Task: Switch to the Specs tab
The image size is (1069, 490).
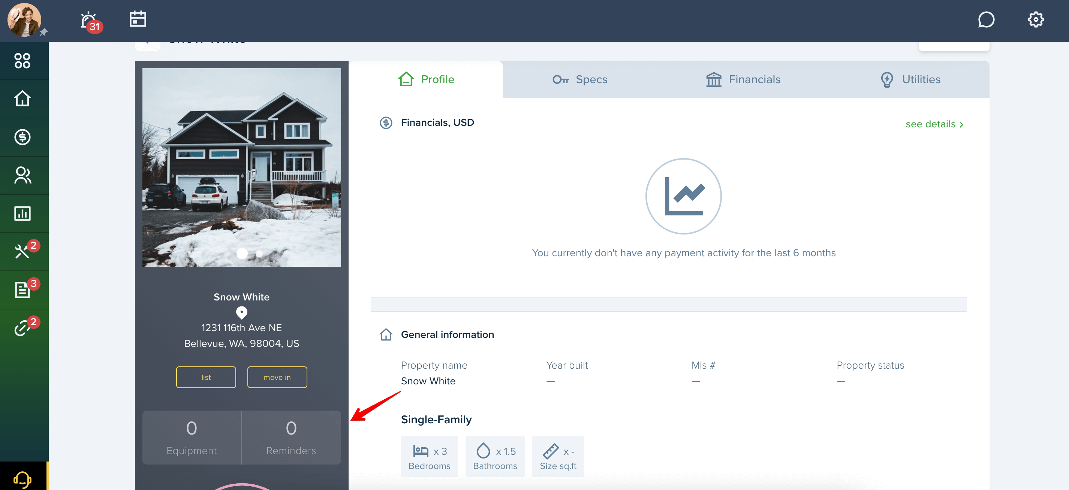Action: click(x=580, y=79)
